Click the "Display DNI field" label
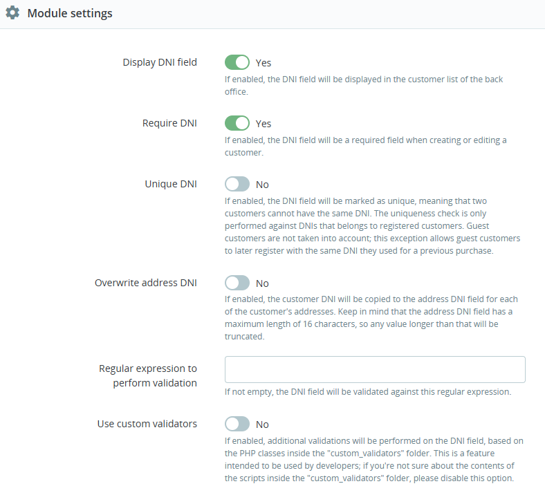Screen dimensions: 545x495 tap(160, 62)
